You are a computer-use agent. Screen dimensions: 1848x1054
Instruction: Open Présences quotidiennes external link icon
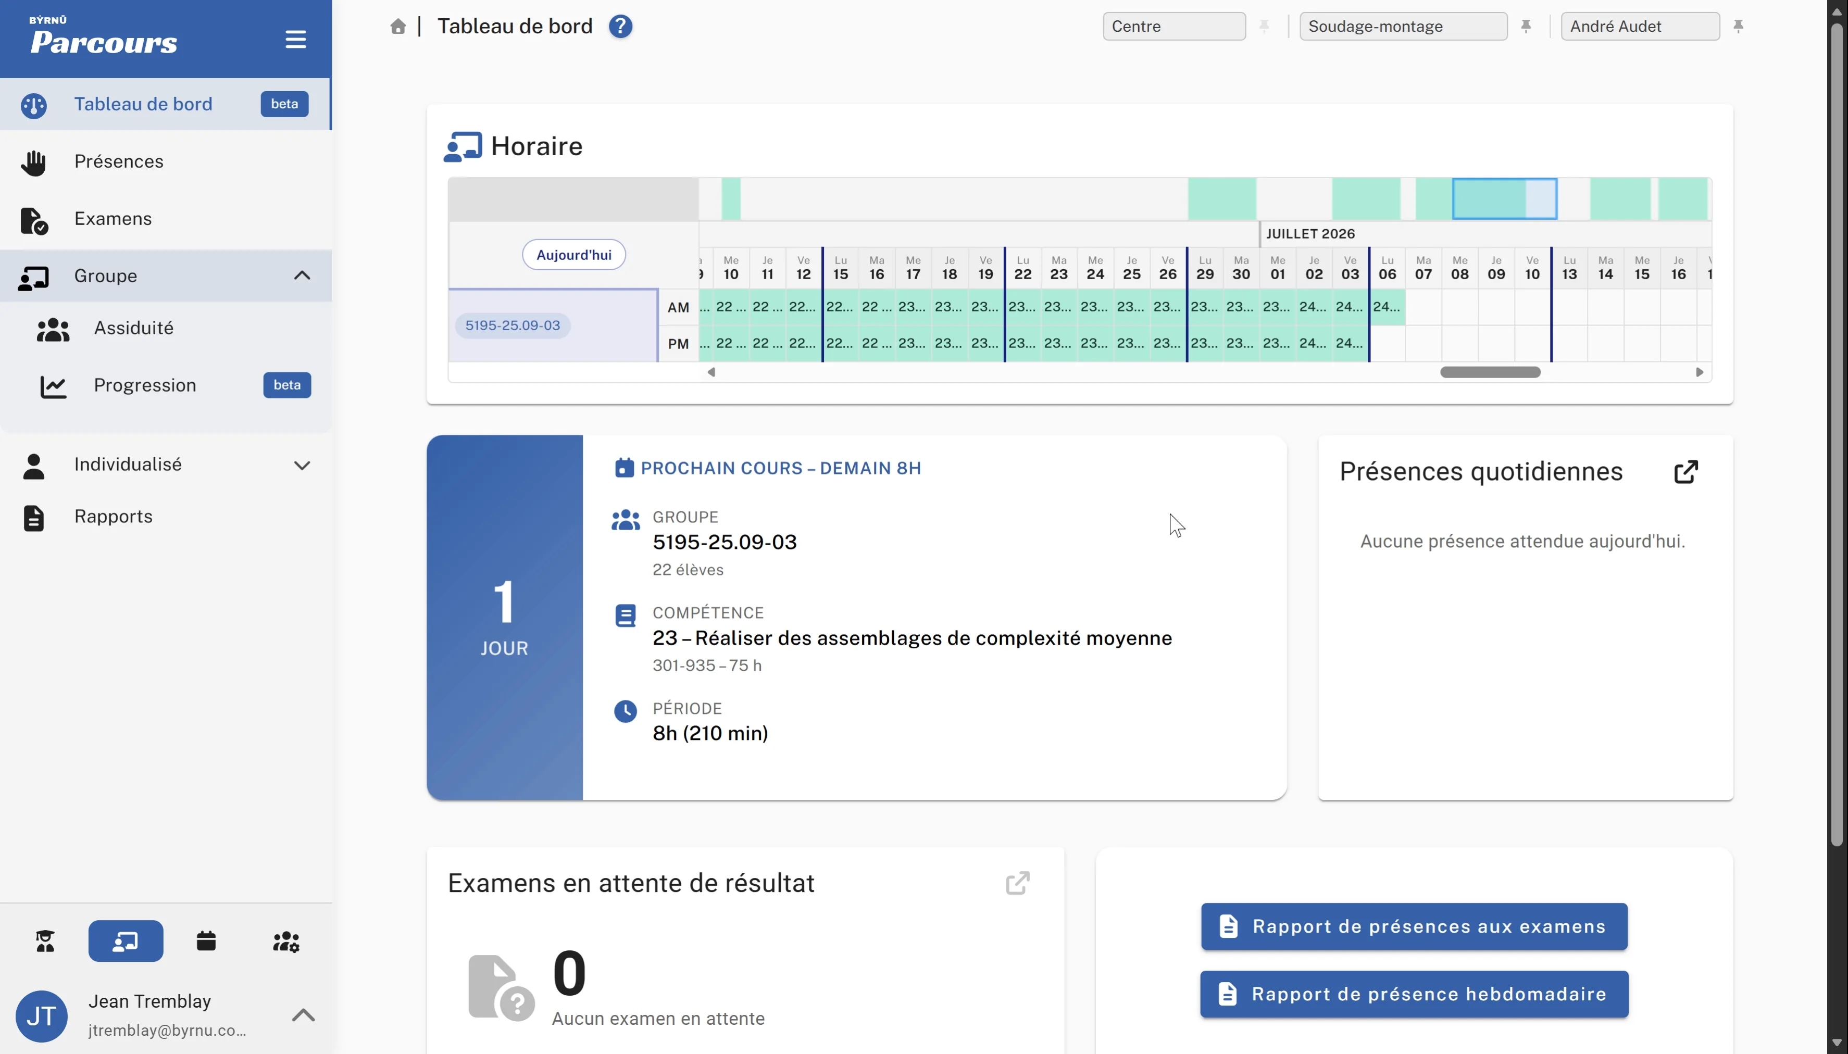[x=1686, y=472]
